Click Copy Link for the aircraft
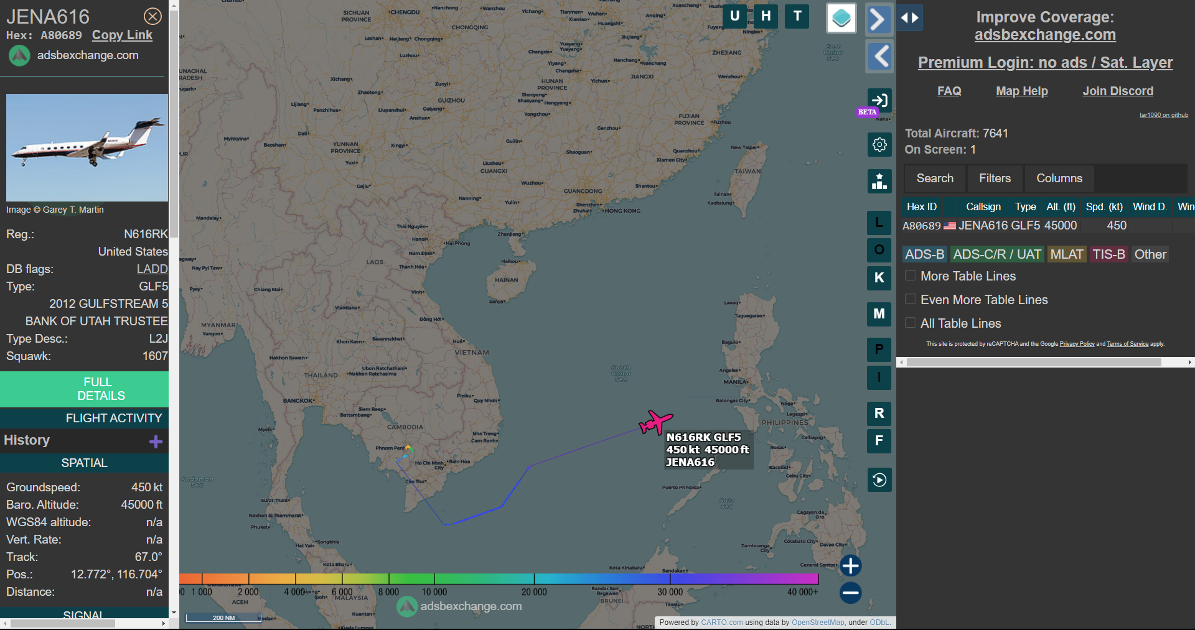Image resolution: width=1195 pixels, height=630 pixels. point(122,35)
